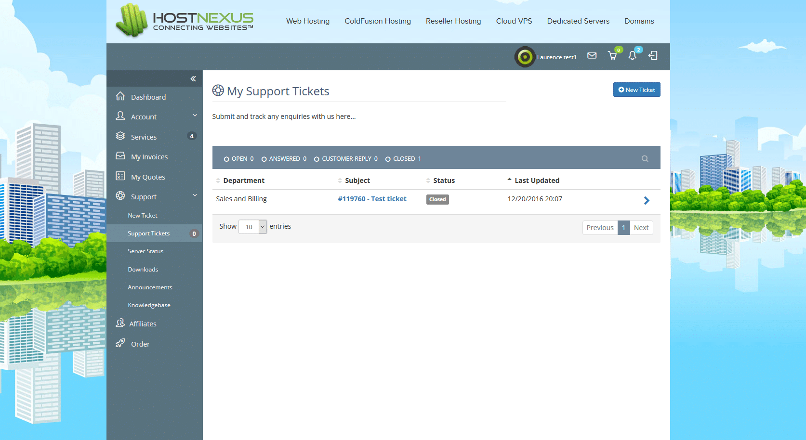Click the notifications bell icon
Screen dimensions: 806x440
633,56
